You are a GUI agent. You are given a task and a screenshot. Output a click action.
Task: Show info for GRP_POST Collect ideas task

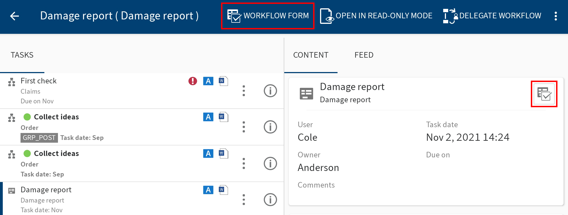(x=270, y=127)
